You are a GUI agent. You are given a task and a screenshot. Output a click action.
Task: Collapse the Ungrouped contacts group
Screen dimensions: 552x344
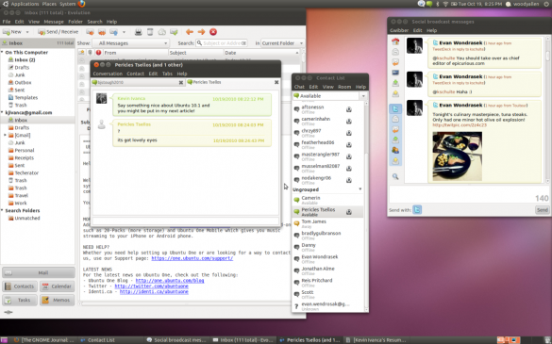point(360,189)
